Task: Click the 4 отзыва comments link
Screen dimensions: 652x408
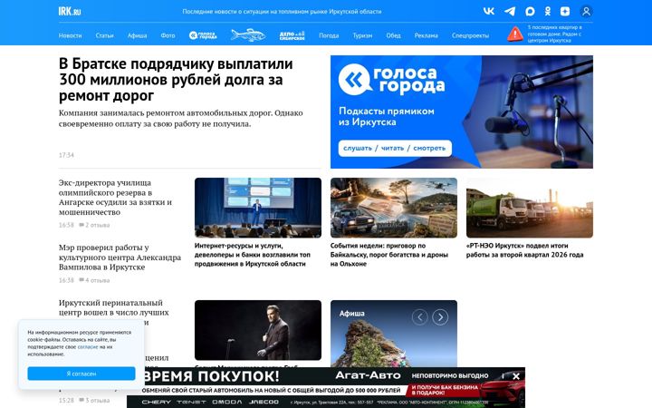Action: pyautogui.click(x=94, y=280)
